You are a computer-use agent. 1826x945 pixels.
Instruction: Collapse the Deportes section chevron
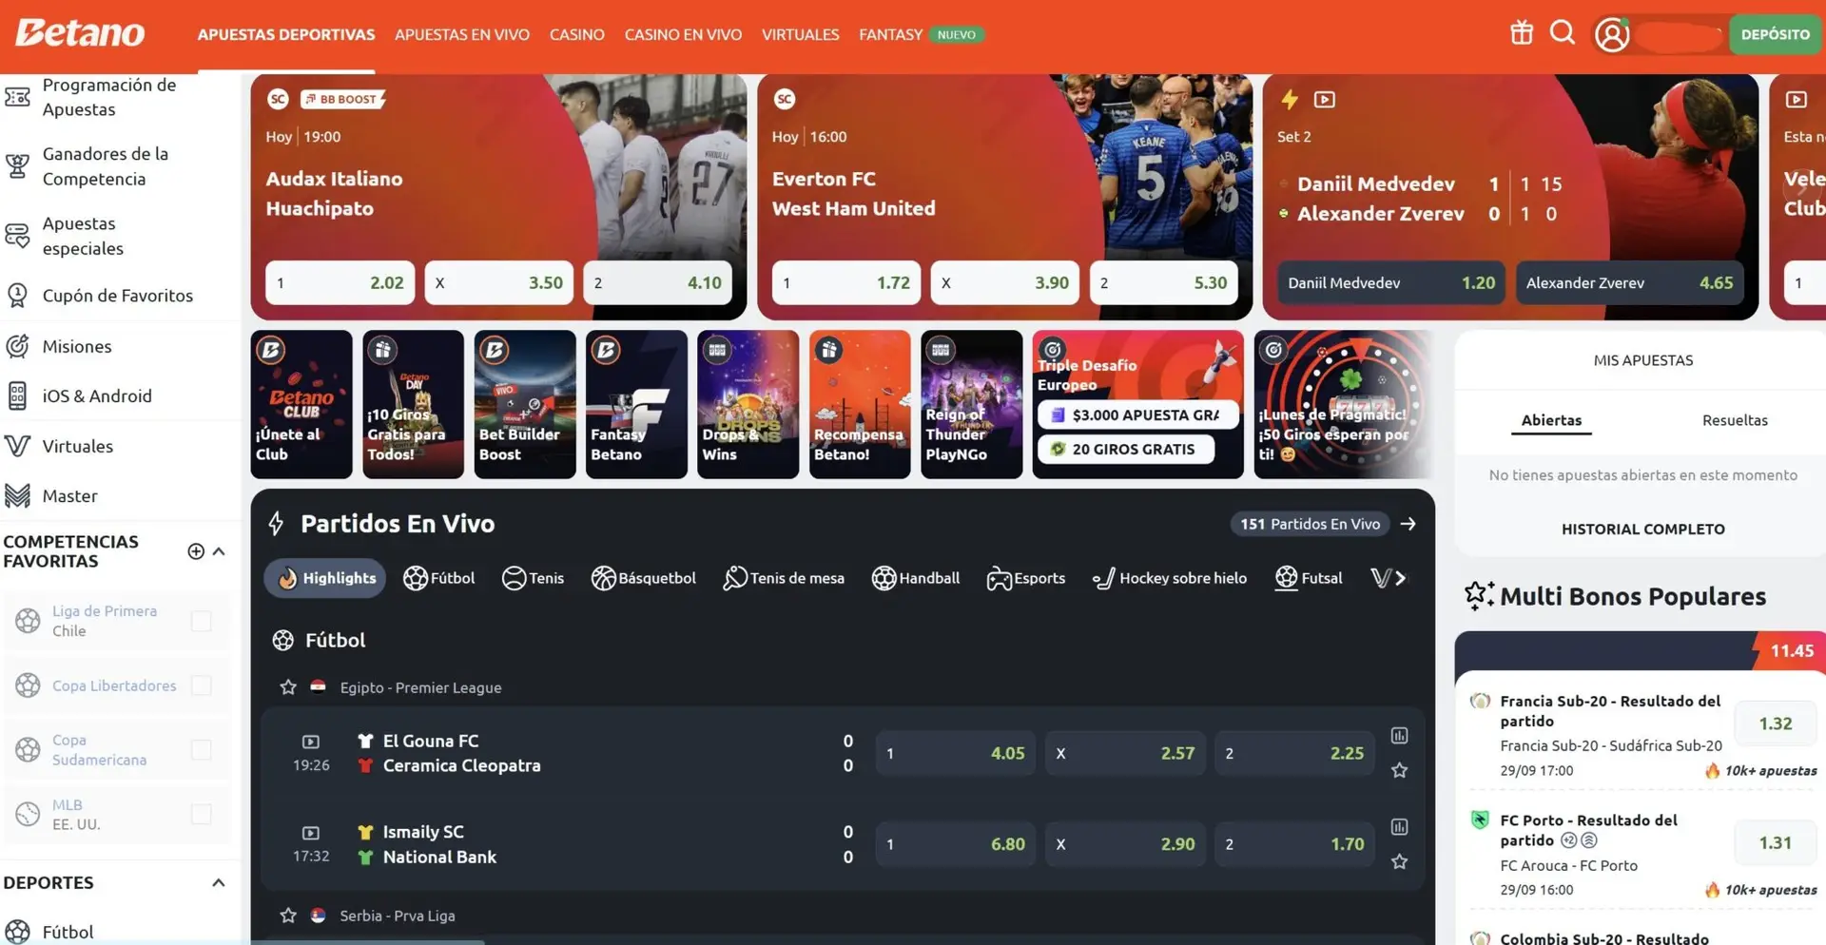click(219, 882)
